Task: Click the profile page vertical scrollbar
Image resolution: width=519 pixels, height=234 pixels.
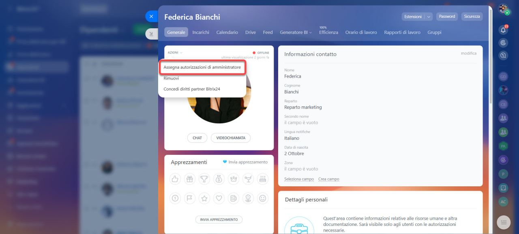Action: [x=491, y=57]
